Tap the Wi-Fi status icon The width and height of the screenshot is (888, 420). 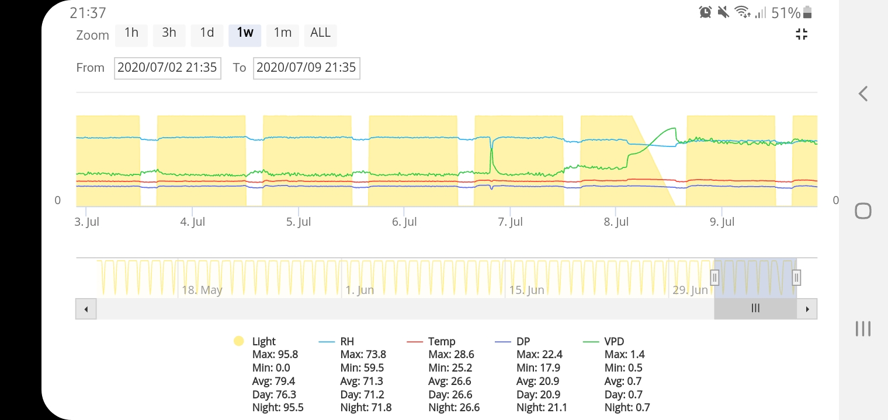pos(742,12)
